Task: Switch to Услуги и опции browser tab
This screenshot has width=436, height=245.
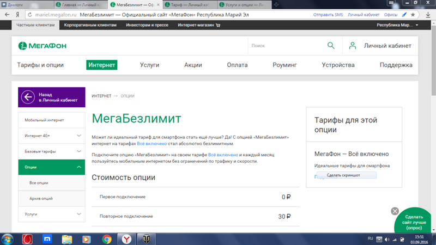Action: click(244, 5)
